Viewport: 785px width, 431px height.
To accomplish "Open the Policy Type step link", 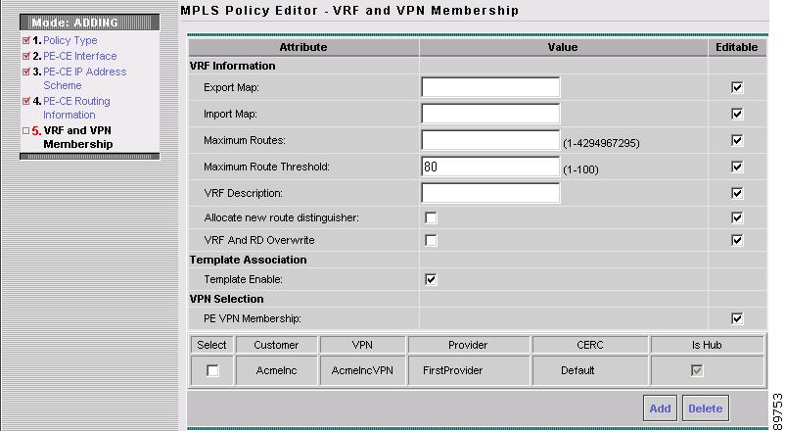I will point(70,40).
